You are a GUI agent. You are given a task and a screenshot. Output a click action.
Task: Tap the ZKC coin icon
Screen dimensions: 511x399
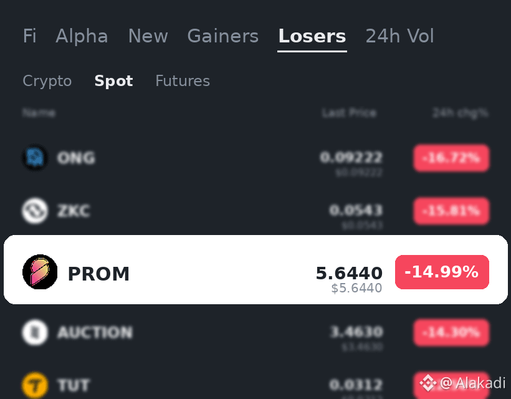[35, 211]
